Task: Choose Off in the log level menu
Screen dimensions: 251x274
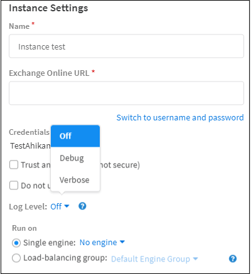Action: (x=75, y=136)
